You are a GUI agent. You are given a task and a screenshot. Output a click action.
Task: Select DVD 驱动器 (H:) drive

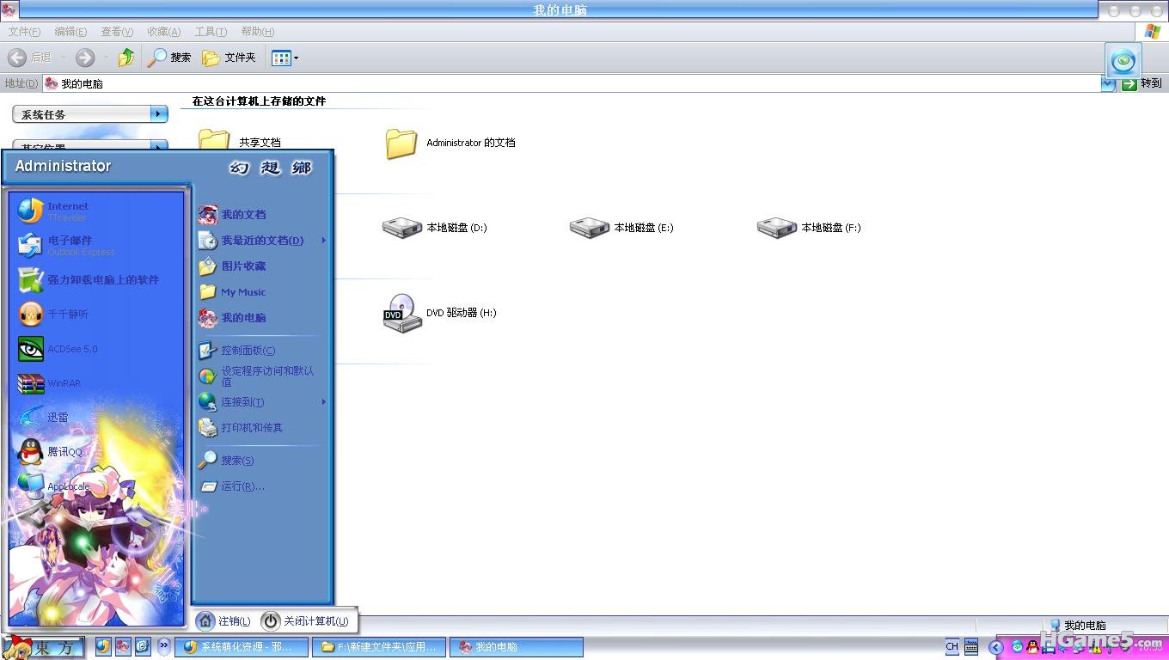click(x=439, y=314)
